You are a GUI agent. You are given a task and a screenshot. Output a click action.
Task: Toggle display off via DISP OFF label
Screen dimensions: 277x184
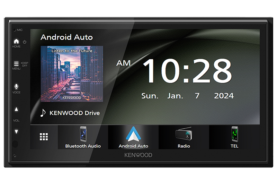[25, 64]
